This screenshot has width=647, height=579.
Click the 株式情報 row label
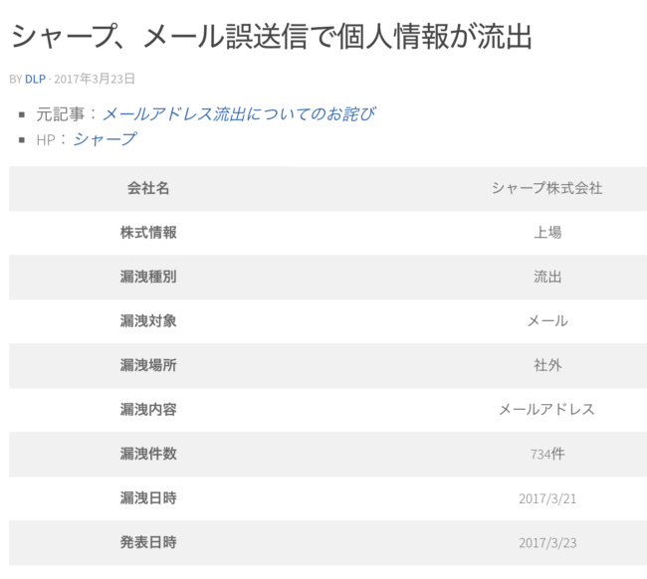(148, 233)
